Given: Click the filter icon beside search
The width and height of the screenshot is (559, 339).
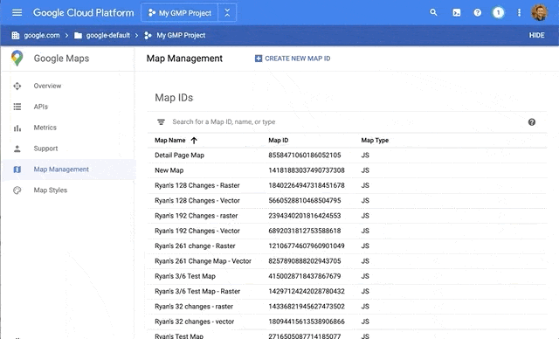Looking at the screenshot, I should (x=161, y=122).
